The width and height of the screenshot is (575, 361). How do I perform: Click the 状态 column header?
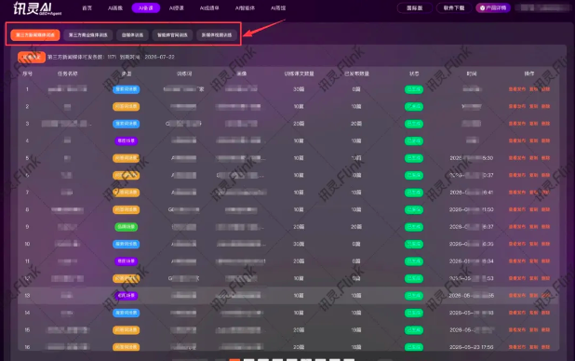coord(414,74)
